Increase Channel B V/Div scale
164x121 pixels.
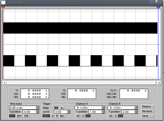click(x=136, y=107)
